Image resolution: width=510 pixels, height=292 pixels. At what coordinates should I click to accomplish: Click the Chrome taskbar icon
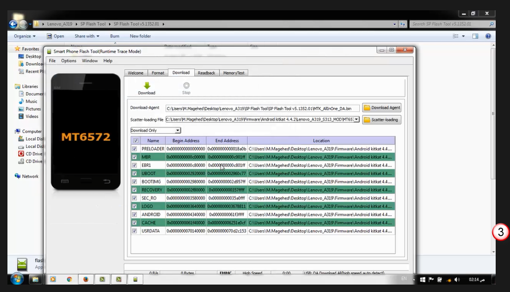[x=69, y=279]
